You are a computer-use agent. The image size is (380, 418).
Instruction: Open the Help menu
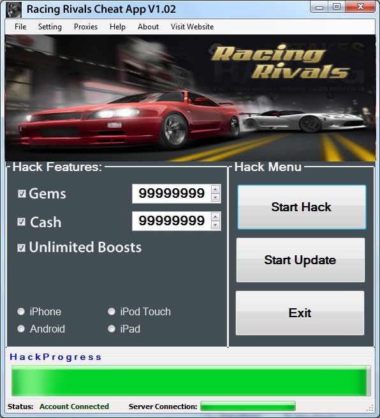pyautogui.click(x=117, y=27)
